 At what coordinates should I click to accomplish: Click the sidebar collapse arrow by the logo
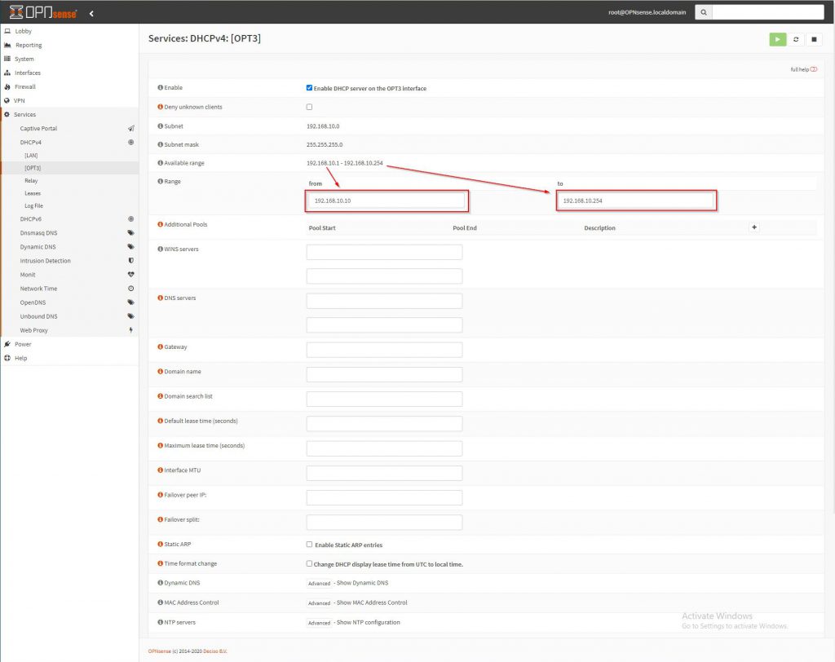tap(91, 13)
